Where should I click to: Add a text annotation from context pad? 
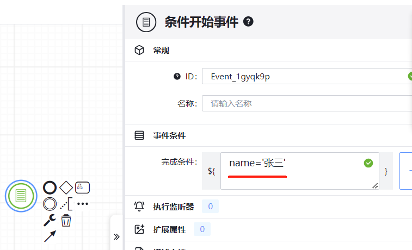(66, 204)
